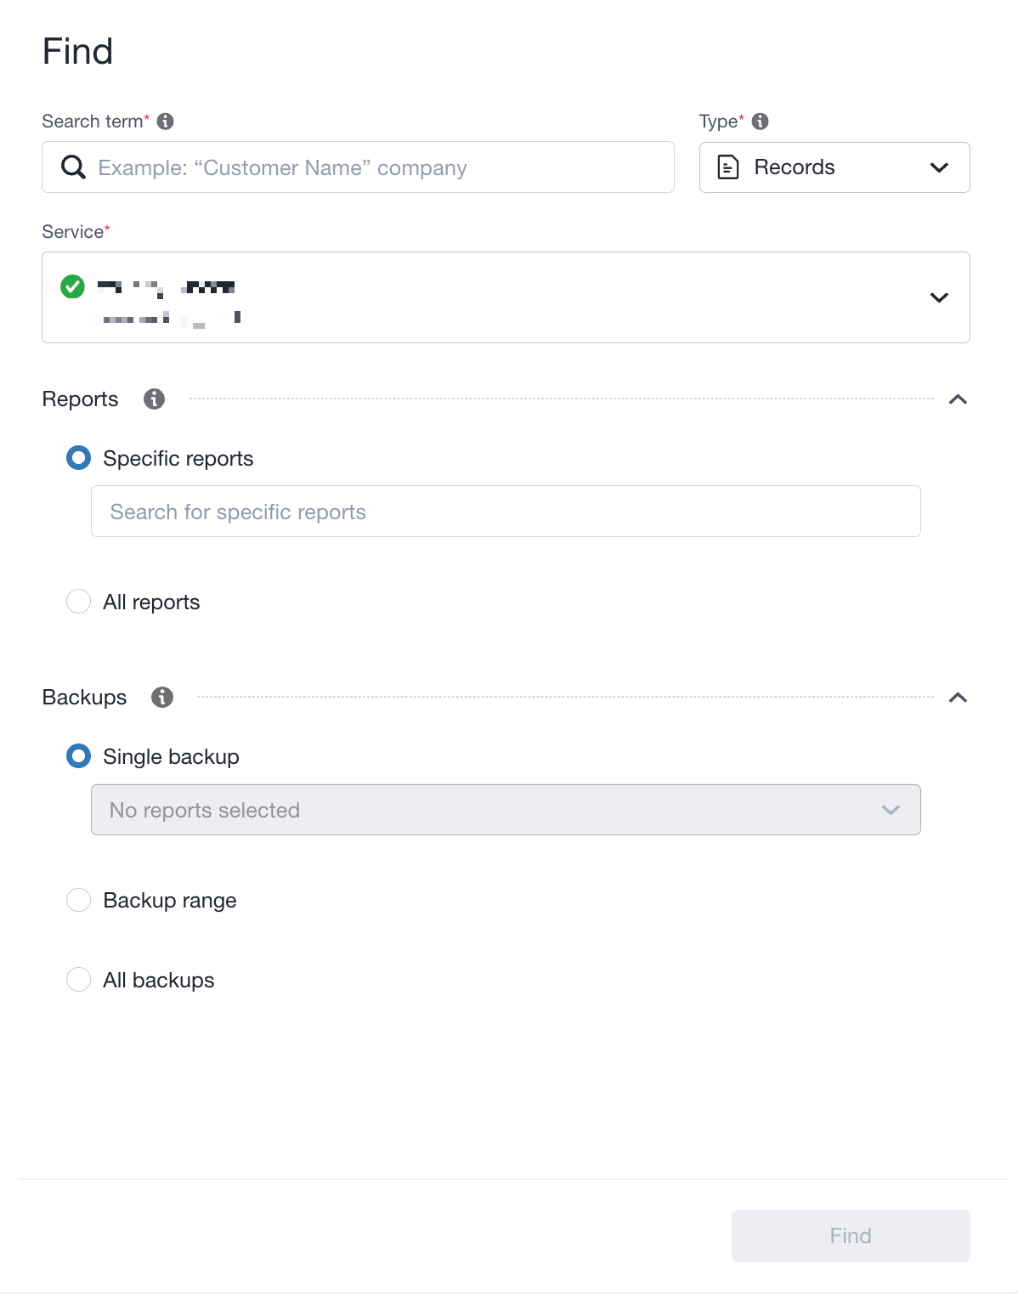This screenshot has width=1018, height=1295.
Task: Open the Type Records dropdown
Action: (834, 167)
